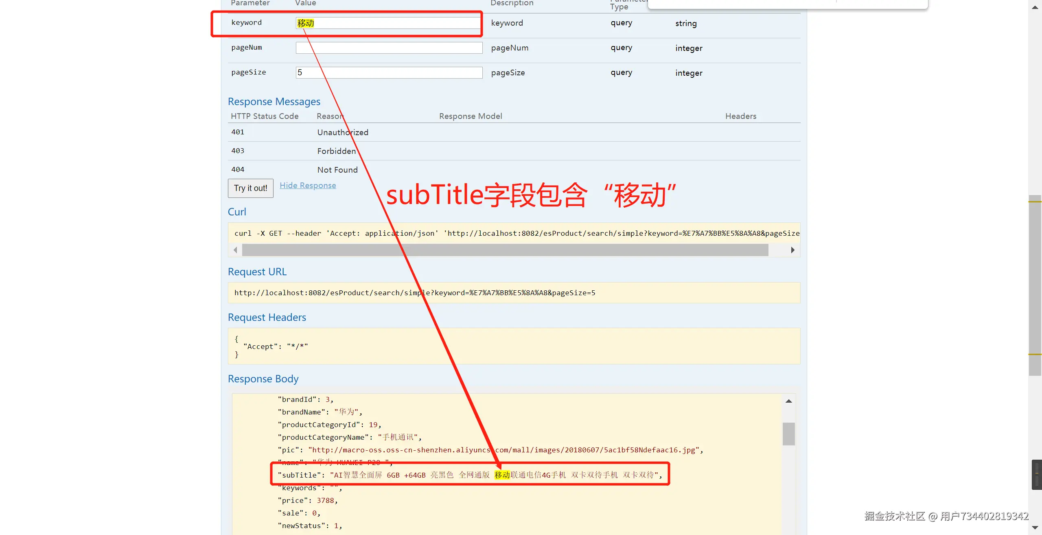This screenshot has height=535, width=1042.
Task: Click the HTTP Status Code column header
Action: click(265, 116)
